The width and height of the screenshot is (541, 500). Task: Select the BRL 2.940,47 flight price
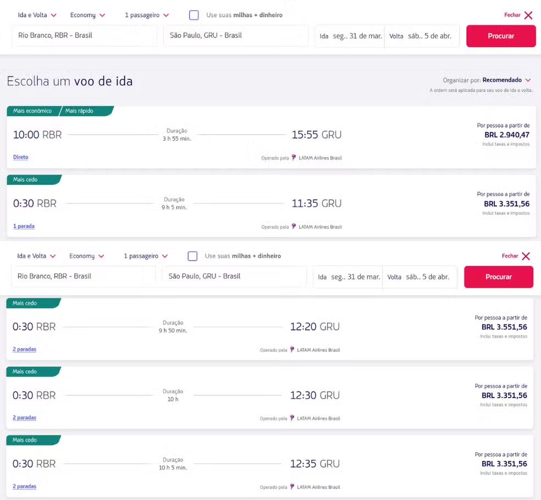506,135
